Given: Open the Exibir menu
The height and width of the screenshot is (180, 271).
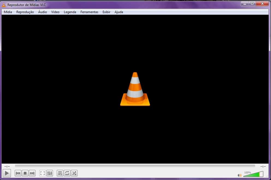Looking at the screenshot, I should pyautogui.click(x=106, y=12).
